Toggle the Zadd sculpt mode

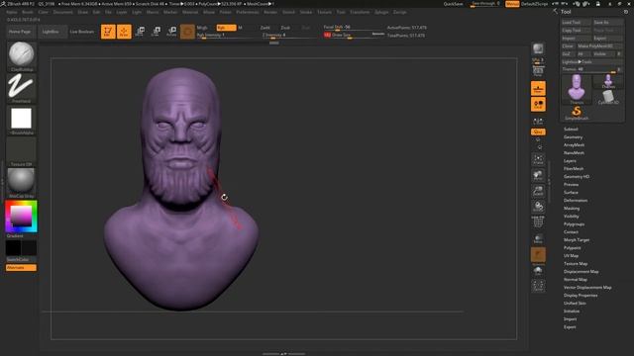(x=264, y=28)
